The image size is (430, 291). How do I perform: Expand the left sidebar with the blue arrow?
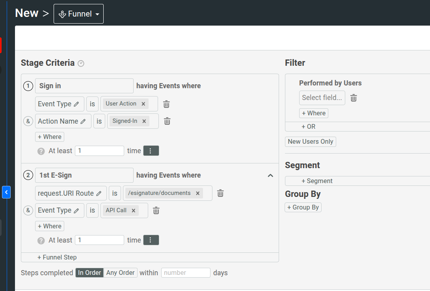point(6,192)
